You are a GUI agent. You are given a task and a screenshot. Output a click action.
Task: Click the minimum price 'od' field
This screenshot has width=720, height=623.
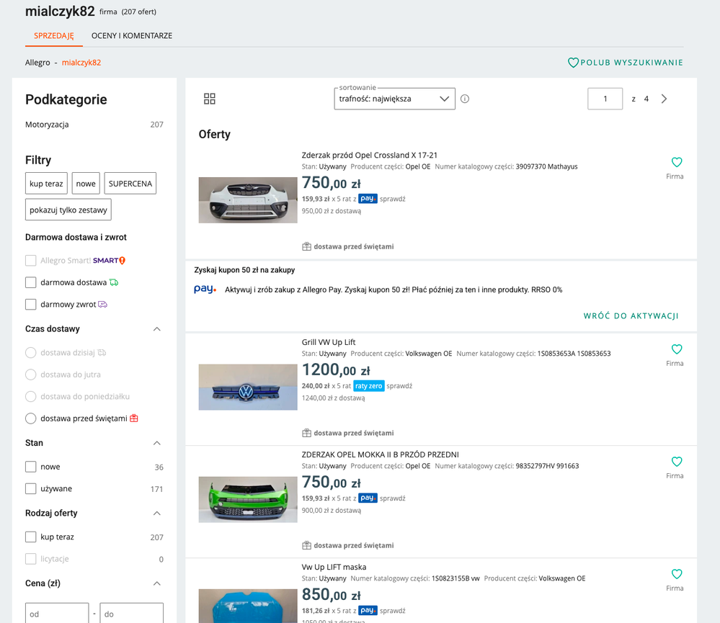(57, 614)
